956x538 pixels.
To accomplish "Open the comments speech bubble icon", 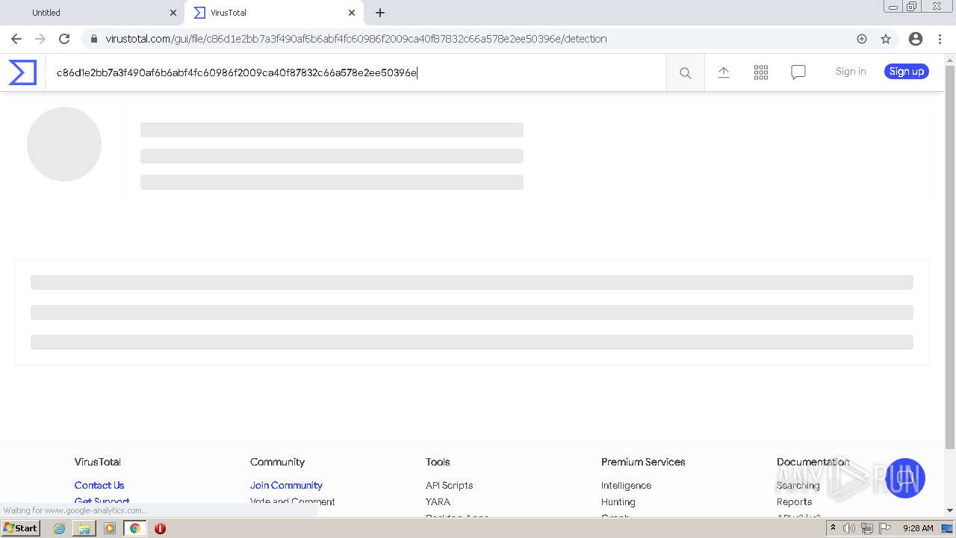I will [x=798, y=72].
